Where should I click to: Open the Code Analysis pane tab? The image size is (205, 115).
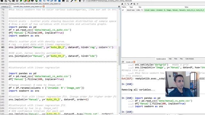[189, 59]
